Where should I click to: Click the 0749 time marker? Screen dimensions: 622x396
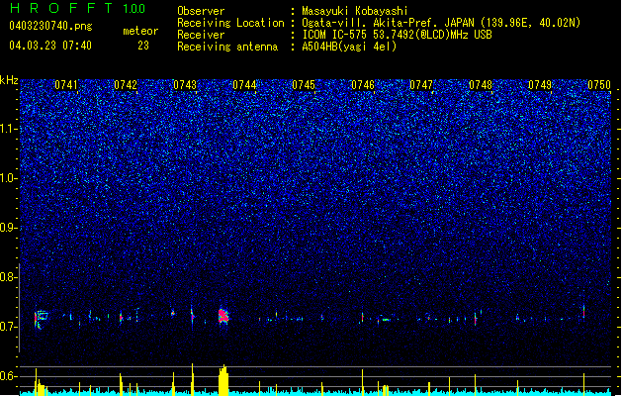540,85
